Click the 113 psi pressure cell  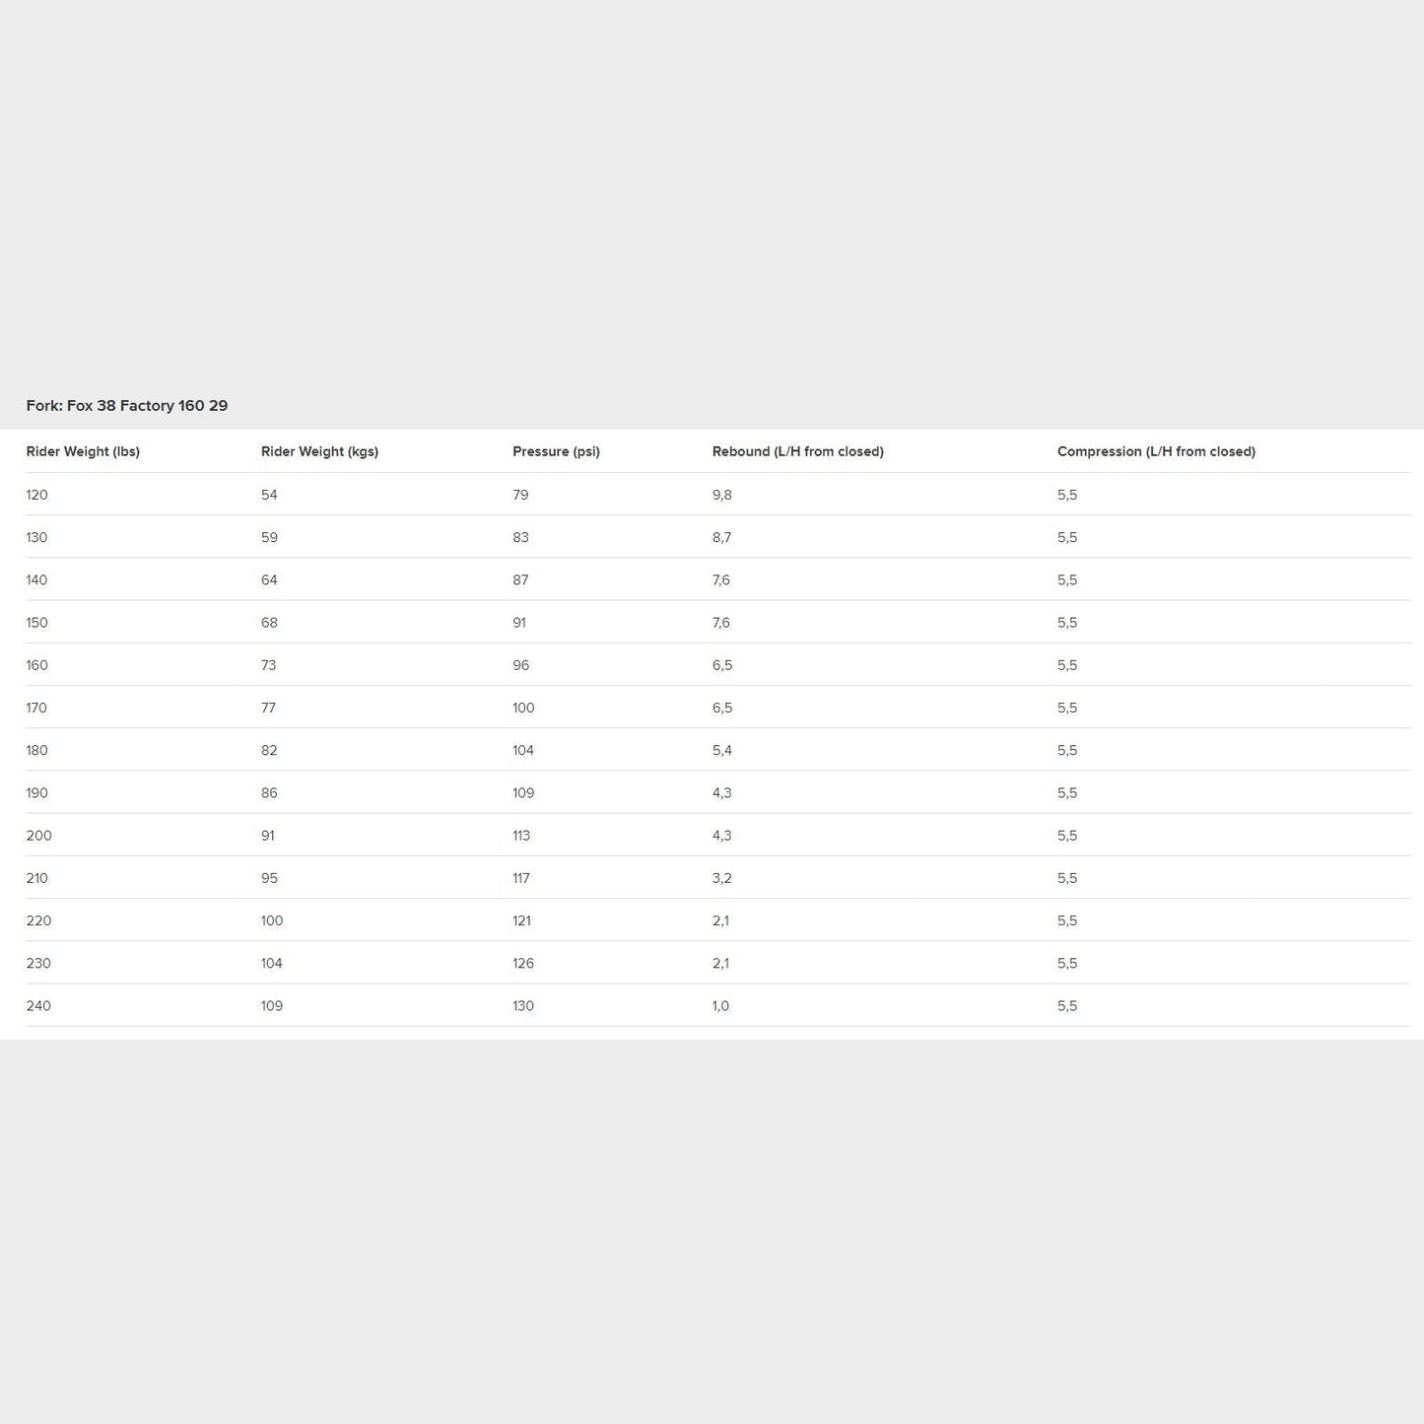tap(521, 836)
